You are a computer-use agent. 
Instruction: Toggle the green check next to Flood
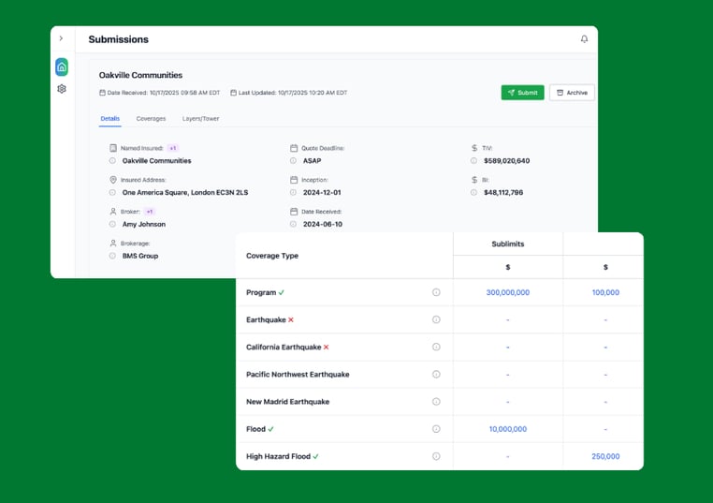(x=271, y=429)
